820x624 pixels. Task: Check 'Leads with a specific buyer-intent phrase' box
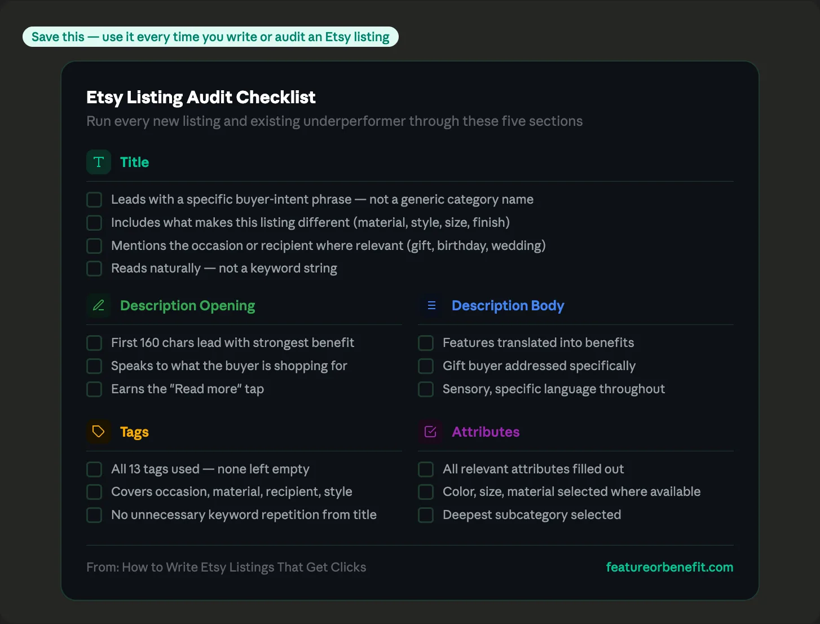(x=94, y=200)
